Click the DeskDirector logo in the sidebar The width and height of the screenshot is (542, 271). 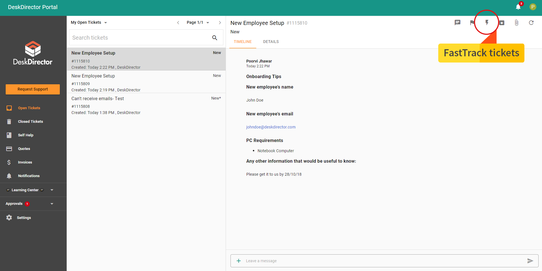[x=33, y=53]
